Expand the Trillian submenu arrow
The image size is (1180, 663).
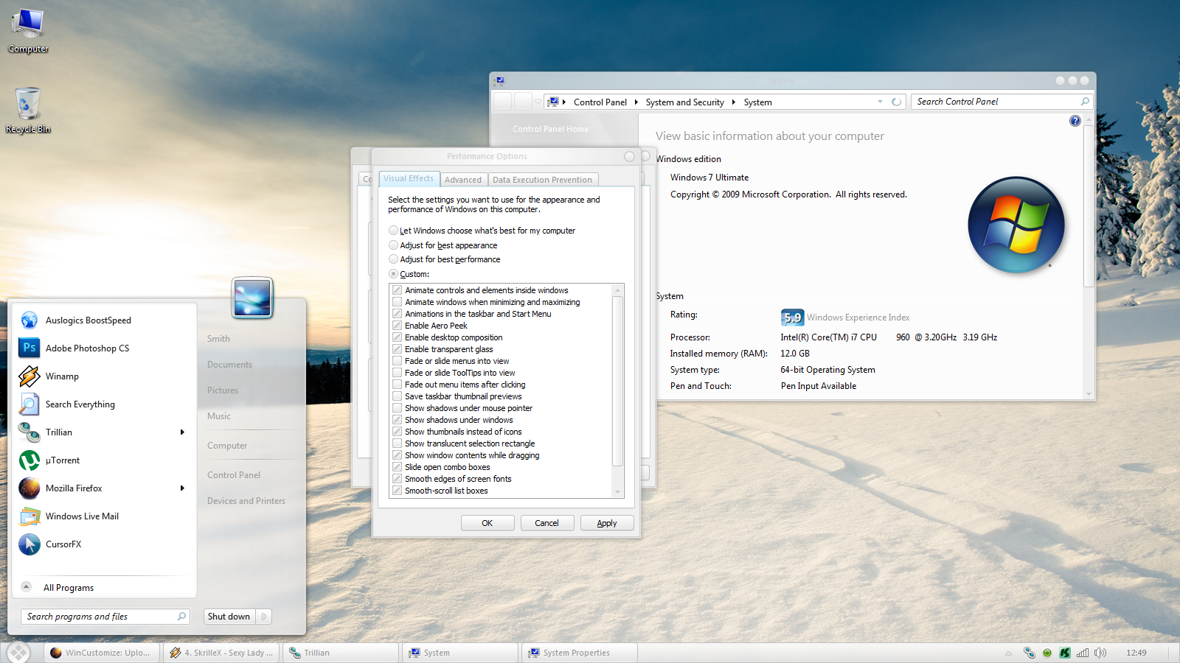[x=182, y=432]
